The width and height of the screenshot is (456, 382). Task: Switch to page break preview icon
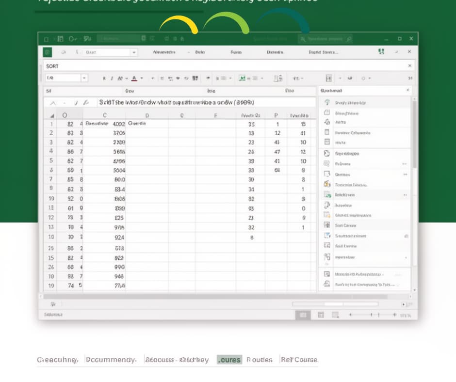335,315
